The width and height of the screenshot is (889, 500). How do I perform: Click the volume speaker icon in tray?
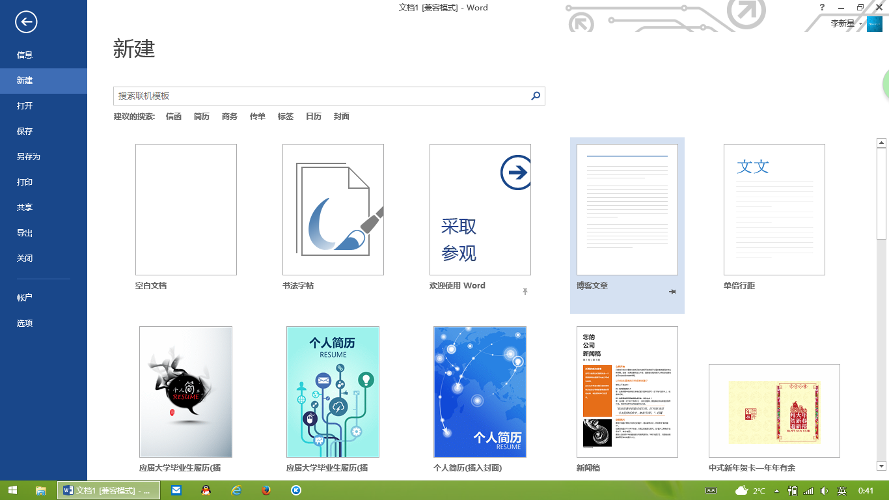point(825,491)
